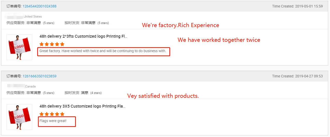330x137 pixels.
Task: Click flag thumbnail of the 2*3fts product
Action: 19,47
